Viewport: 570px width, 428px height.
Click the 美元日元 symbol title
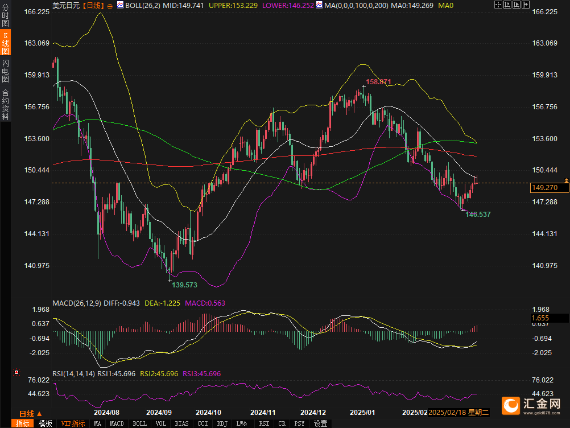click(66, 6)
